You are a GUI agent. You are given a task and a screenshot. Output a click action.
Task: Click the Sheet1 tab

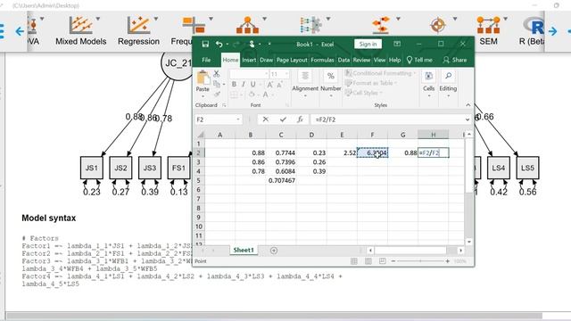[244, 250]
